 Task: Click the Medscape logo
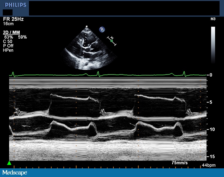(x=14, y=172)
